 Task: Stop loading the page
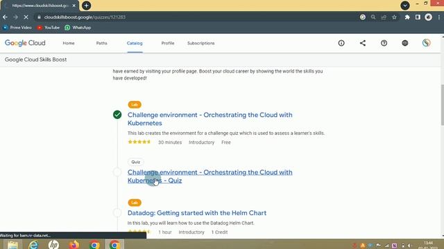(26, 17)
